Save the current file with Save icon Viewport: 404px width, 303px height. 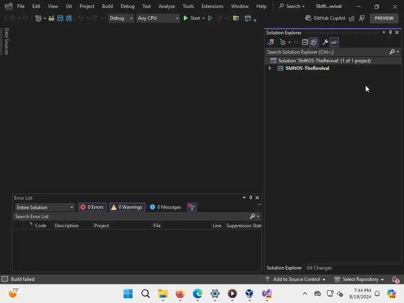click(x=60, y=18)
